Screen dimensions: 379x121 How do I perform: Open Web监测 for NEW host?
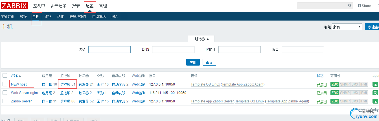[x=139, y=84]
